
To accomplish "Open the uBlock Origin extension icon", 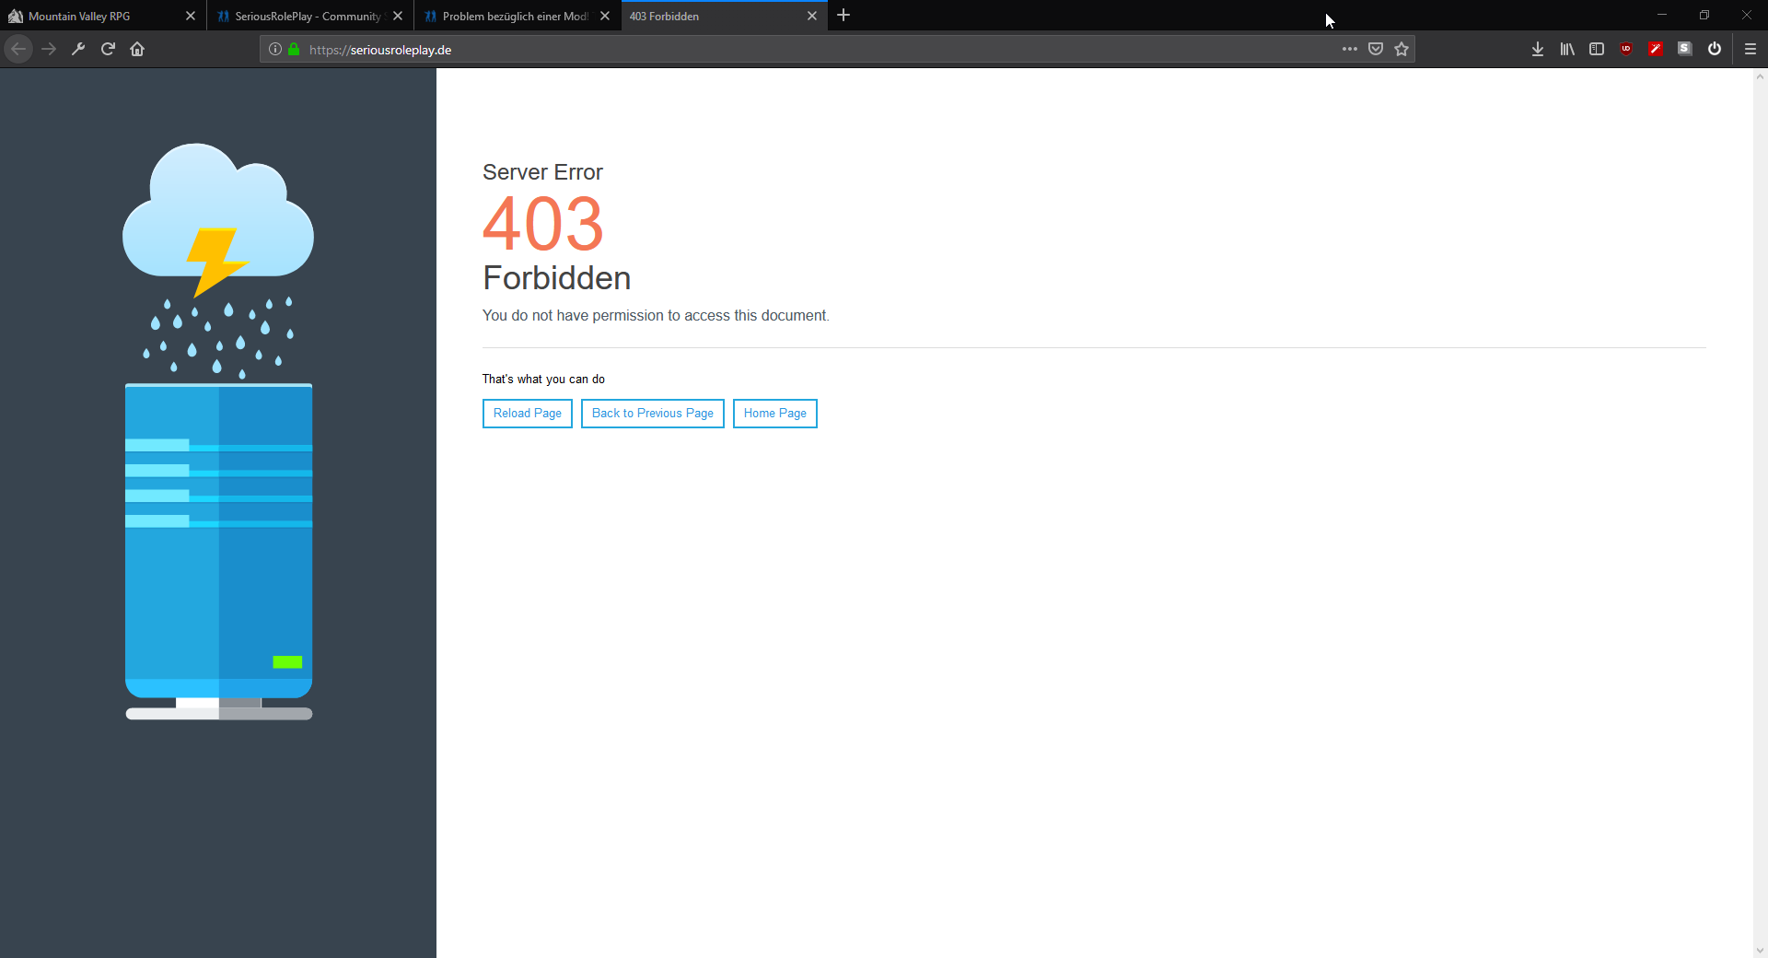I will coord(1626,49).
